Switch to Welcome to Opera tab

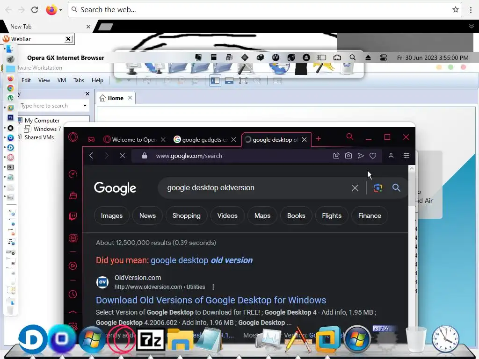pyautogui.click(x=134, y=139)
